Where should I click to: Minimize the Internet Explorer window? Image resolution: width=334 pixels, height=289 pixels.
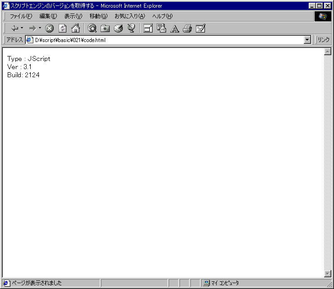point(312,6)
